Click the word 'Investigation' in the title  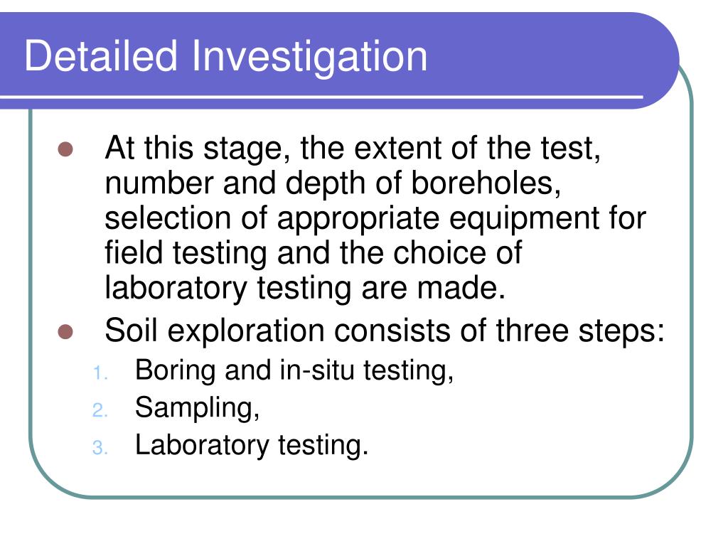(309, 57)
